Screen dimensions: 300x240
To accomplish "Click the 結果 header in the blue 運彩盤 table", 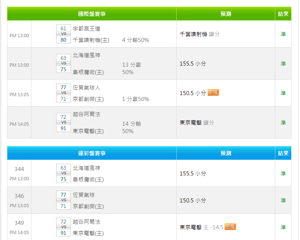I will pyautogui.click(x=283, y=153).
